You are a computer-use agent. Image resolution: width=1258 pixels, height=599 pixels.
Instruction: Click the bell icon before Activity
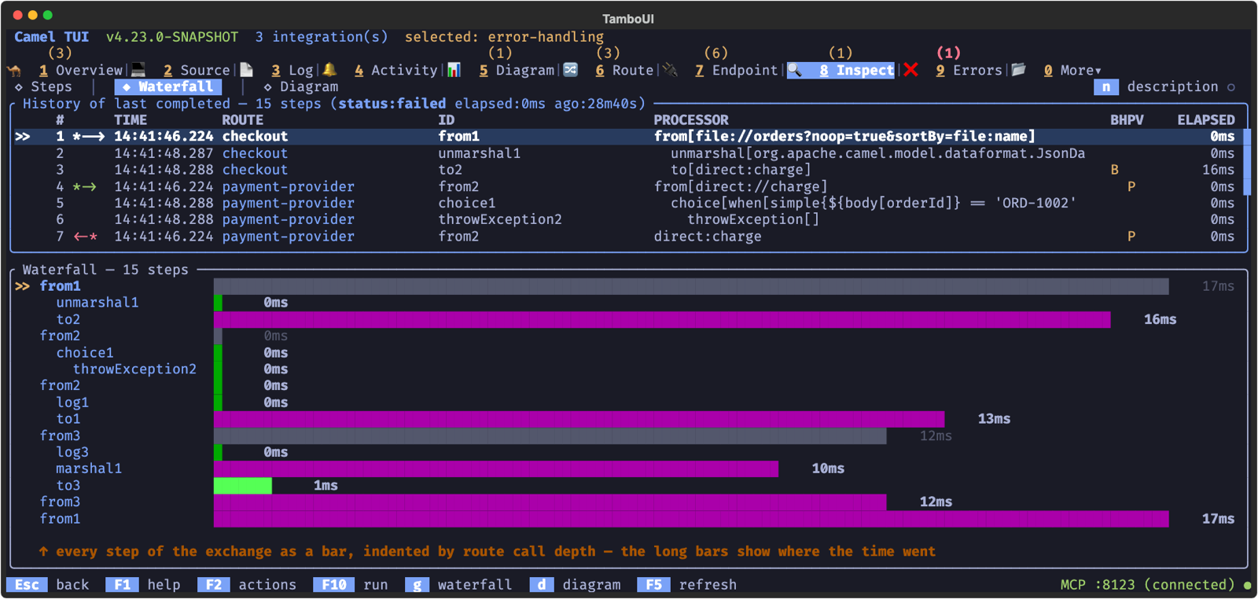pyautogui.click(x=329, y=70)
